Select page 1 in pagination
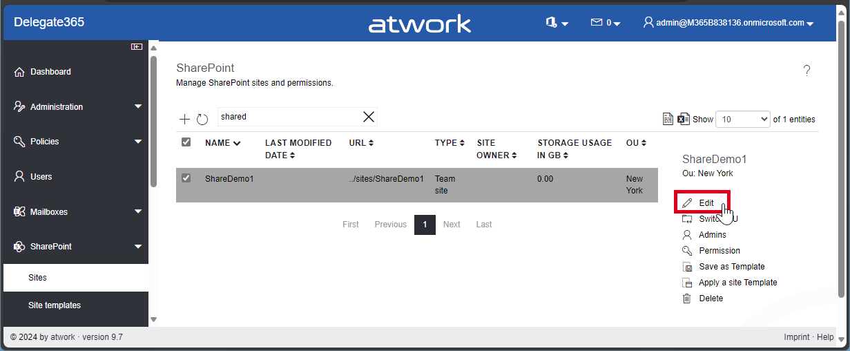Screen dimensions: 850x351 click(425, 225)
